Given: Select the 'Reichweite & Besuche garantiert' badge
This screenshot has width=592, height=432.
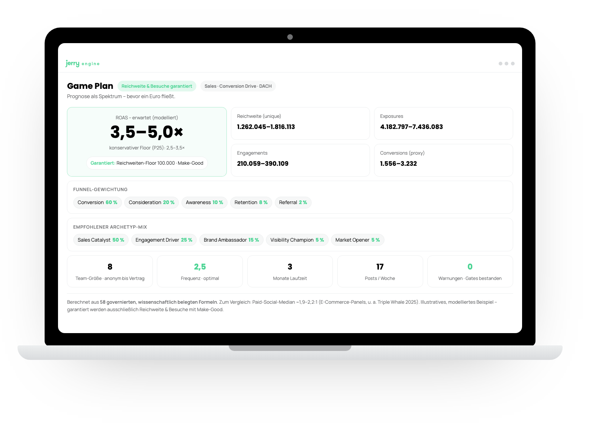Looking at the screenshot, I should point(157,86).
